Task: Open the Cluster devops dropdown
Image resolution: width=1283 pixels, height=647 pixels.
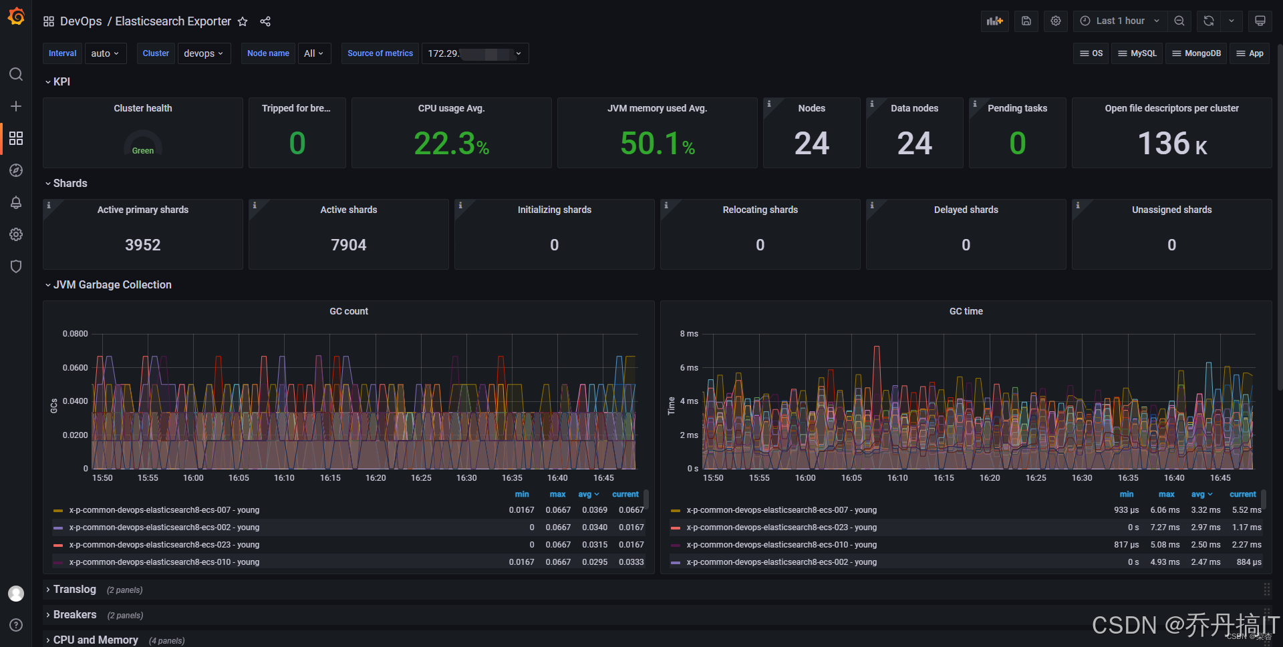Action: click(204, 53)
